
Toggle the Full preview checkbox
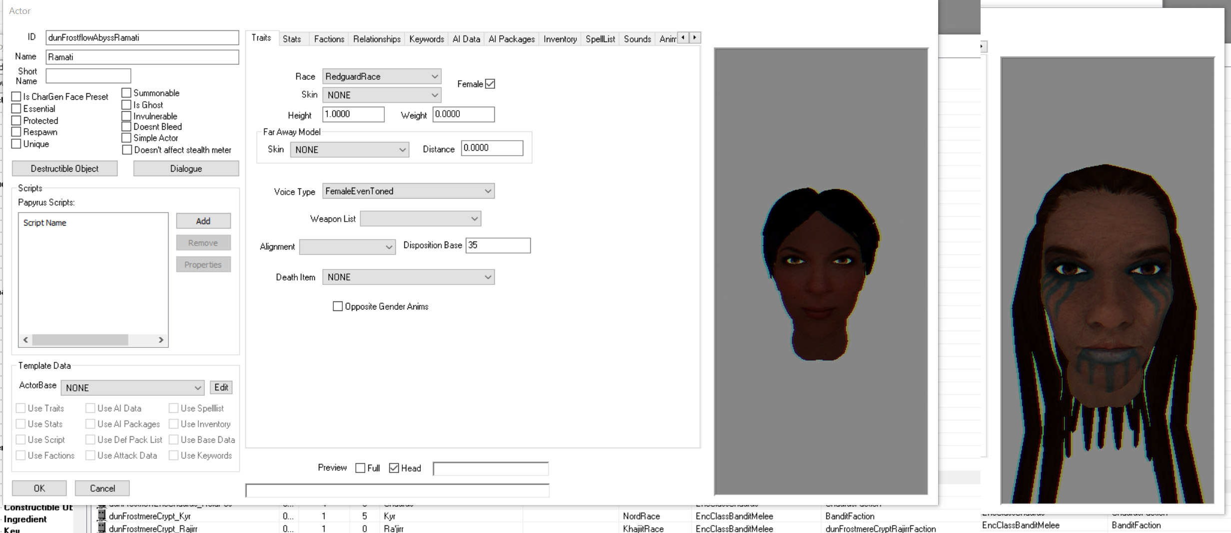[360, 468]
